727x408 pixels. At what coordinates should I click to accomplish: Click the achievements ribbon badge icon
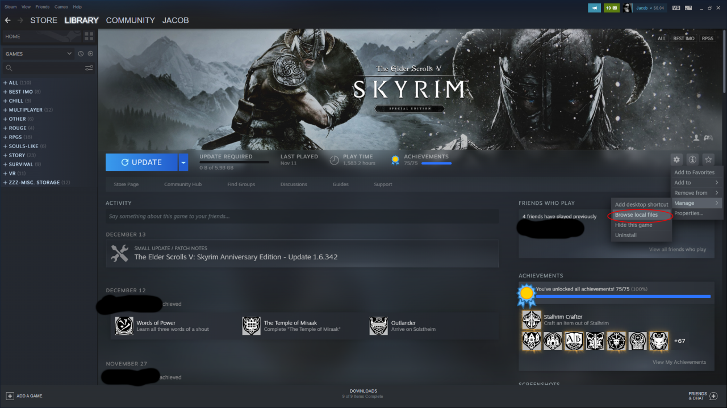pos(395,160)
